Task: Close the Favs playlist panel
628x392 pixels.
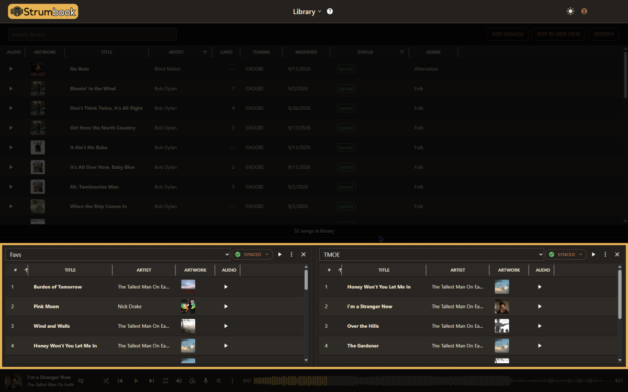Action: (x=304, y=255)
